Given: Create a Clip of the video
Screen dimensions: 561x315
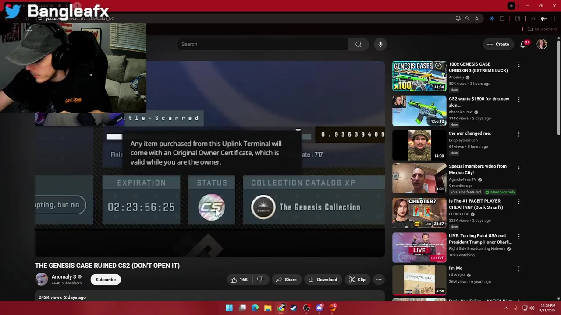Looking at the screenshot, I should click(x=357, y=280).
